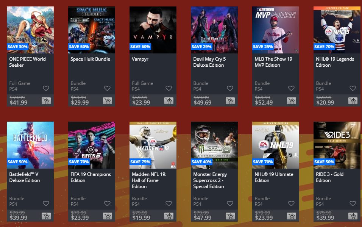Add MLB The Show 19 cart icon
This screenshot has width=362, height=227.
point(292,101)
